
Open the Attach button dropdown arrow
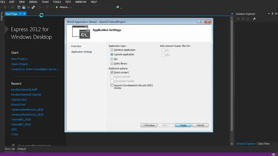point(71,7)
